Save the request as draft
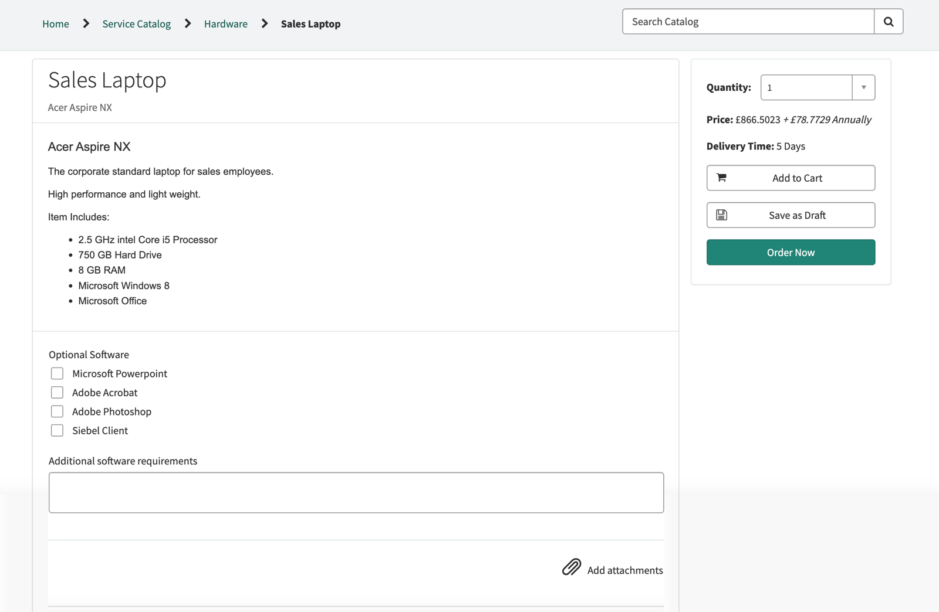The image size is (939, 612). [791, 215]
